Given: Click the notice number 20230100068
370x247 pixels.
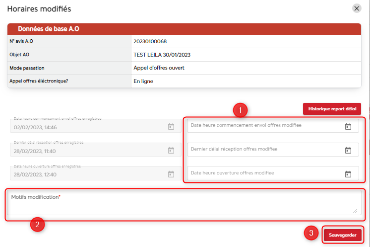Looking at the screenshot, I should pos(154,41).
